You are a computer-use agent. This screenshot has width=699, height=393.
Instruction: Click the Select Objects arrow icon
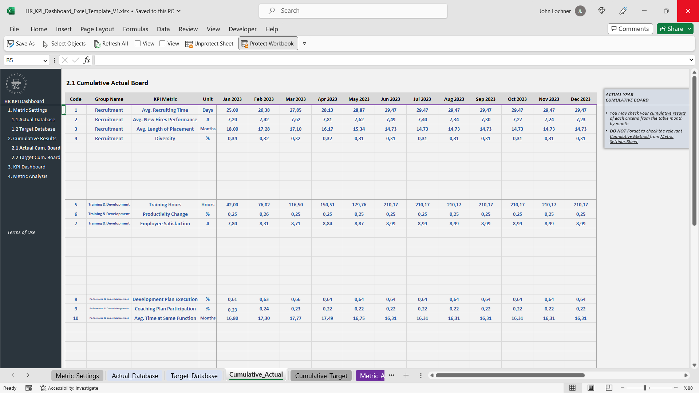coord(45,44)
